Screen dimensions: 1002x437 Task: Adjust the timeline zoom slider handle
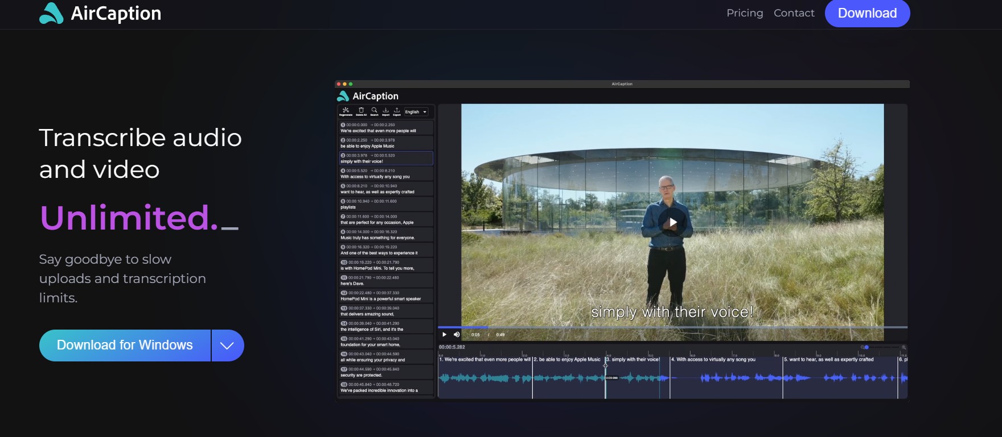click(x=867, y=347)
